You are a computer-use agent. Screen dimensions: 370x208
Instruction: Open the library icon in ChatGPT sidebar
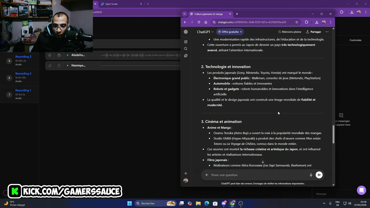pos(186,56)
